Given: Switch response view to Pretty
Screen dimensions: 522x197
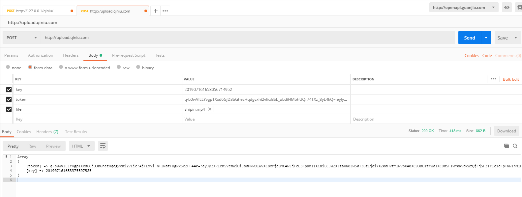Looking at the screenshot, I should pos(13,146).
